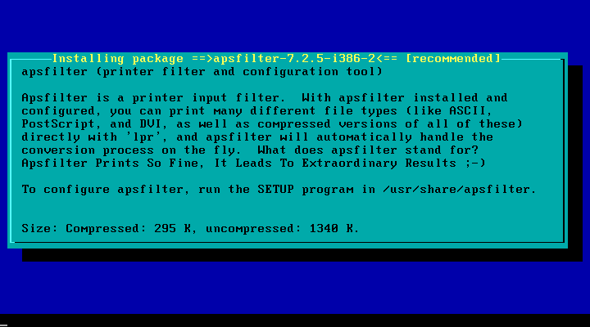Click the apsfilter-7.2.5-i386-2 package name
Screen dimensions: 590x327
294,59
